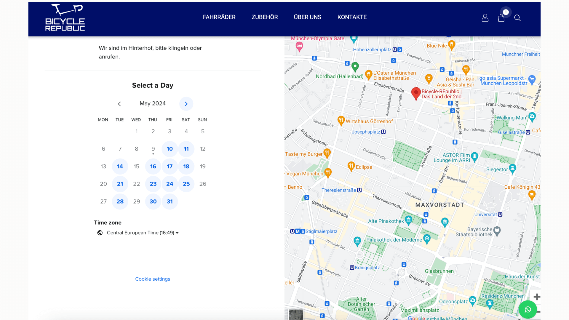
Task: Click the Glasbrunnen map label
Action: pyautogui.click(x=439, y=271)
